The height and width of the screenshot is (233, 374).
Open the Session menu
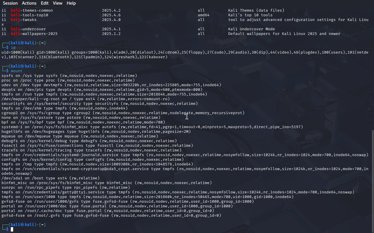(10, 3)
